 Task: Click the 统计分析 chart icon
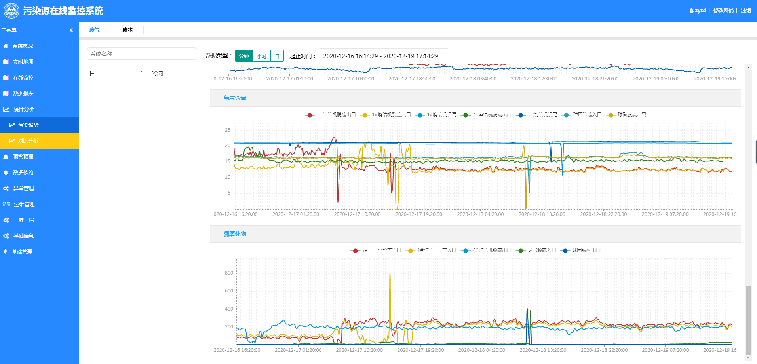[x=6, y=109]
